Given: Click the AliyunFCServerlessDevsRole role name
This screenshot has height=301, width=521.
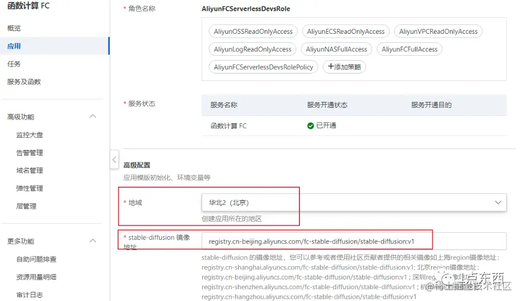Looking at the screenshot, I should click(x=246, y=9).
